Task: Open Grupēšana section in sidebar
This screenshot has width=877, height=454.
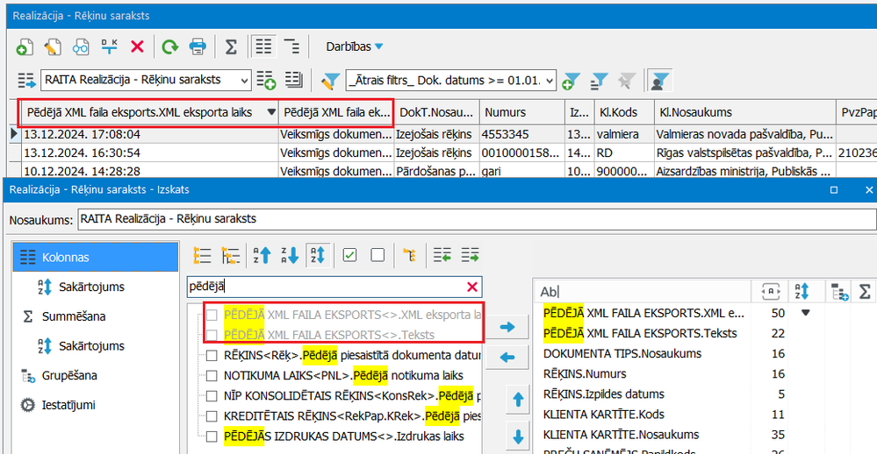Action: pos(69,375)
